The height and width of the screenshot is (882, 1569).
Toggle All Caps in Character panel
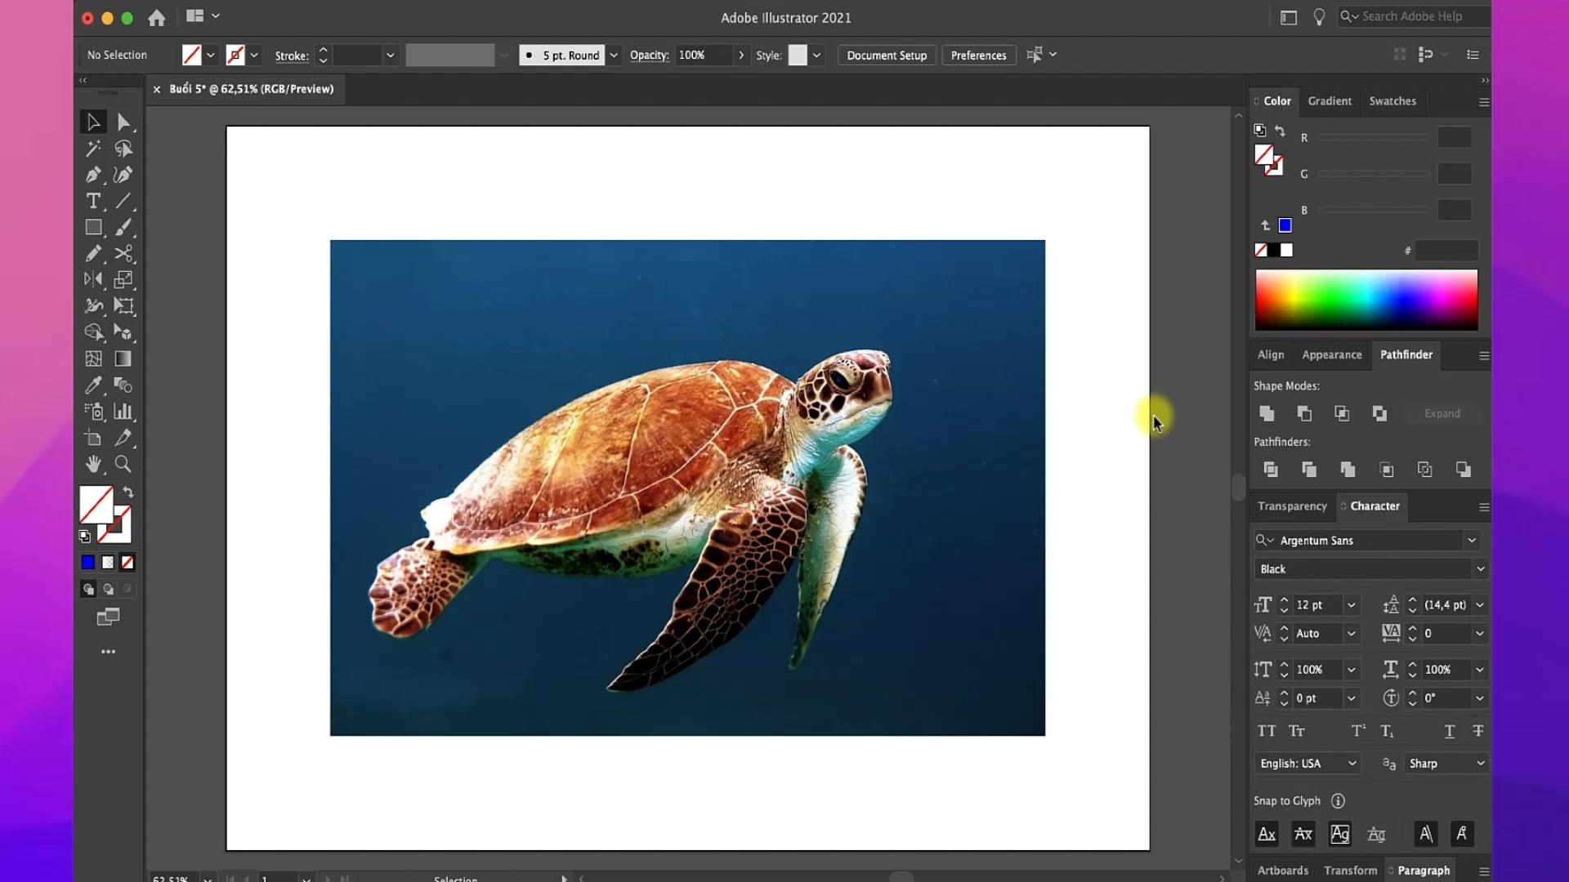1267,731
